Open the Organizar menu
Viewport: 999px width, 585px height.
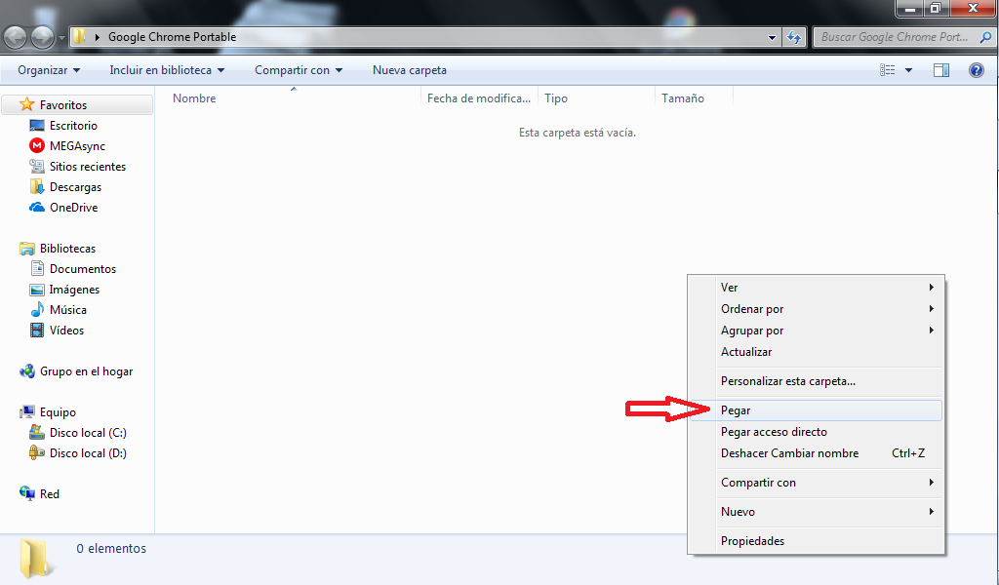(x=49, y=70)
